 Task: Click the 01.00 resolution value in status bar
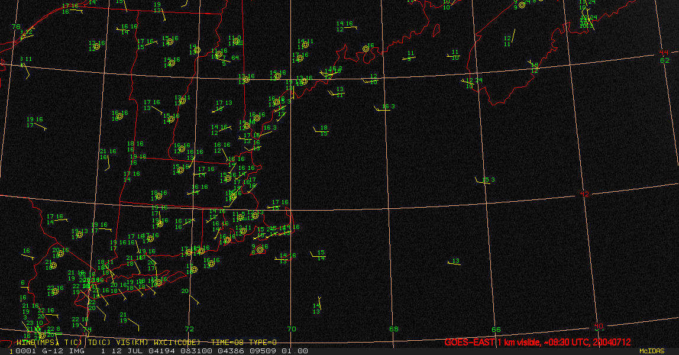point(295,351)
